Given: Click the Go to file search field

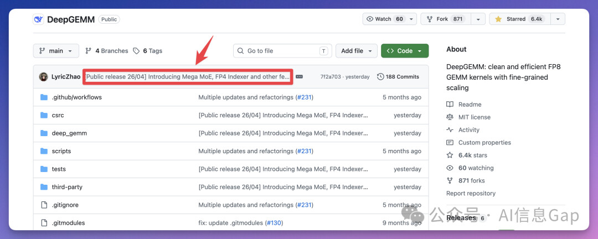Looking at the screenshot, I should point(282,51).
